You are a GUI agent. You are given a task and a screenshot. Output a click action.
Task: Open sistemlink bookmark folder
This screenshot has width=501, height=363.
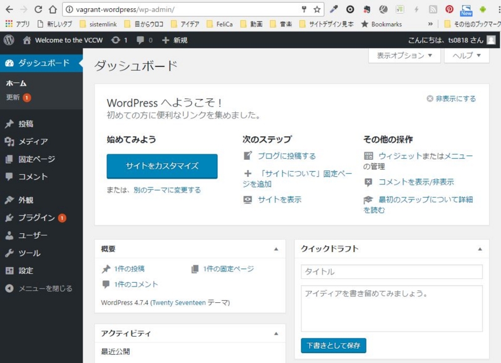pyautogui.click(x=98, y=24)
